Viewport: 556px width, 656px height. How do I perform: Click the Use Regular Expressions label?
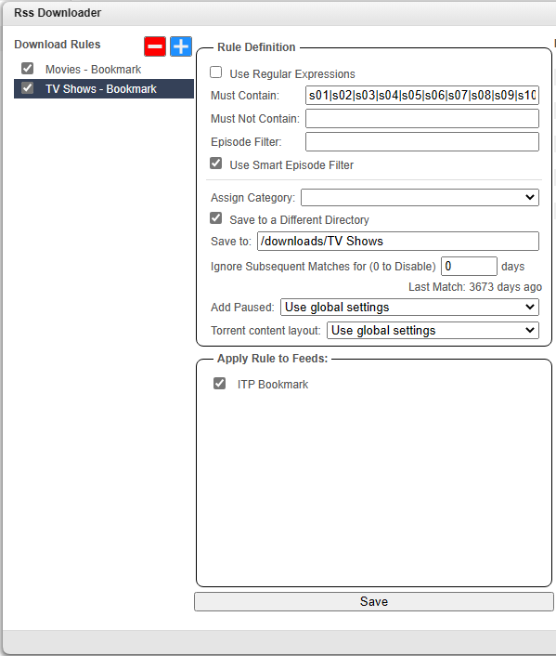292,74
